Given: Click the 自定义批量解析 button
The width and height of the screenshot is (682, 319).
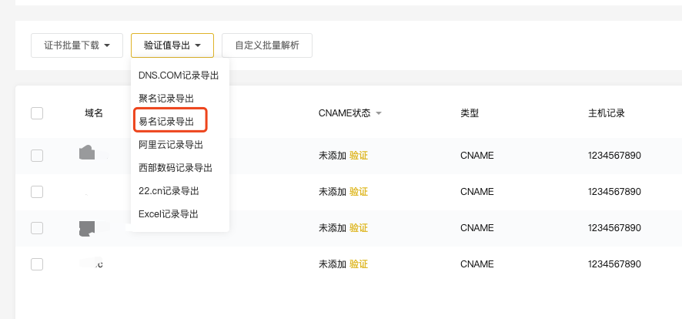Looking at the screenshot, I should (266, 45).
